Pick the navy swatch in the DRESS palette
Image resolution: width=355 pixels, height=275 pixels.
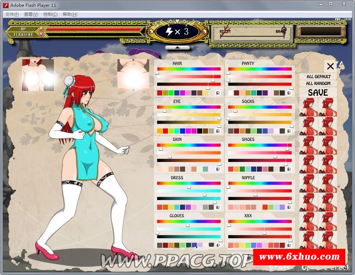[183, 207]
